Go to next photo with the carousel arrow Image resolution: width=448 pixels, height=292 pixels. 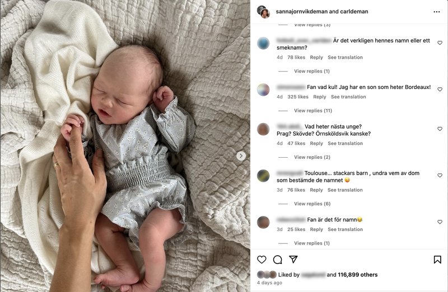point(241,156)
